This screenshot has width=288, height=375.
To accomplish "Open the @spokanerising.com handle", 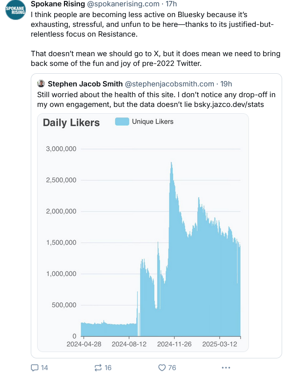I will pyautogui.click(x=123, y=4).
